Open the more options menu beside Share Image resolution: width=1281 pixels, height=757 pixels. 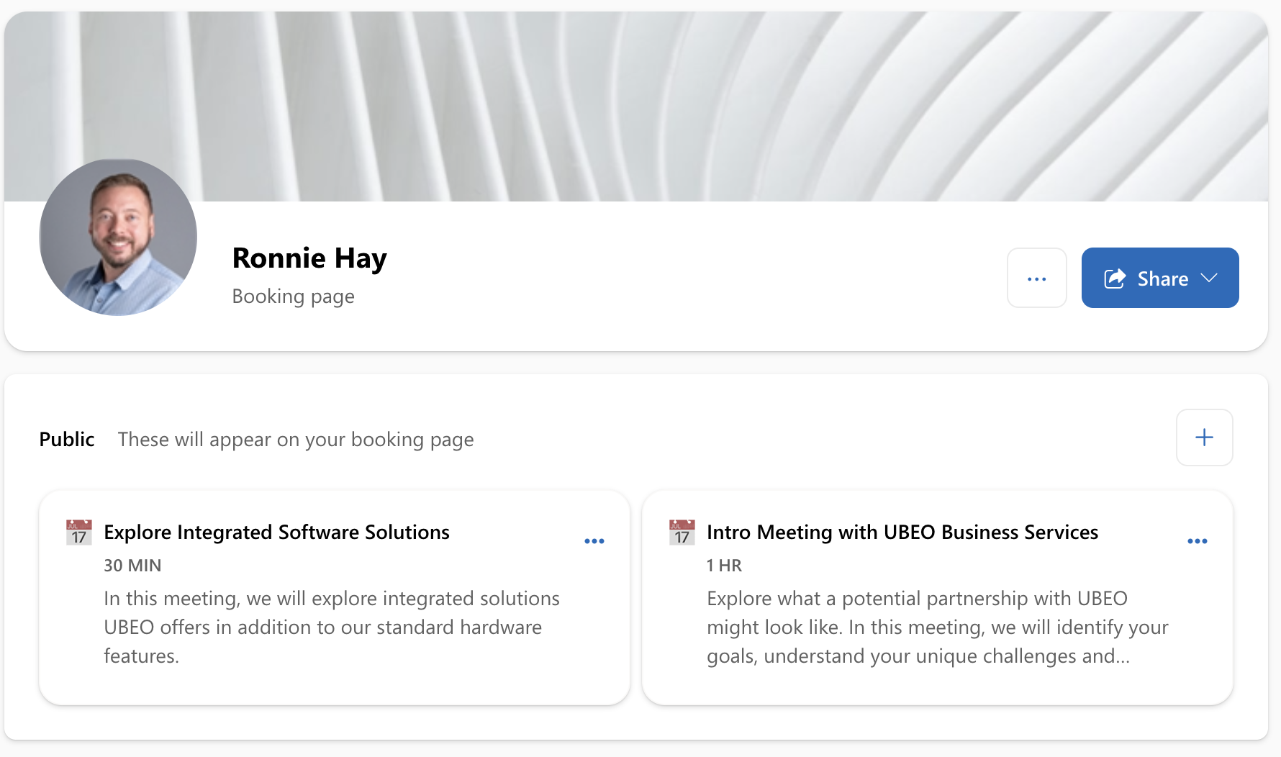pyautogui.click(x=1036, y=278)
